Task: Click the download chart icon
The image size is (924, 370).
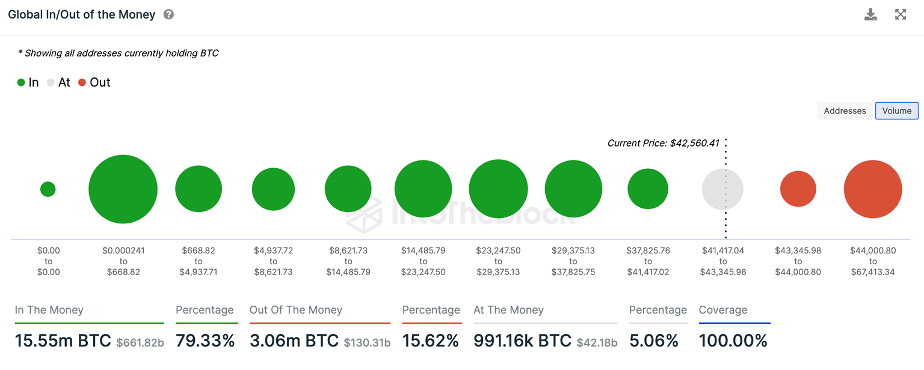Action: (870, 14)
